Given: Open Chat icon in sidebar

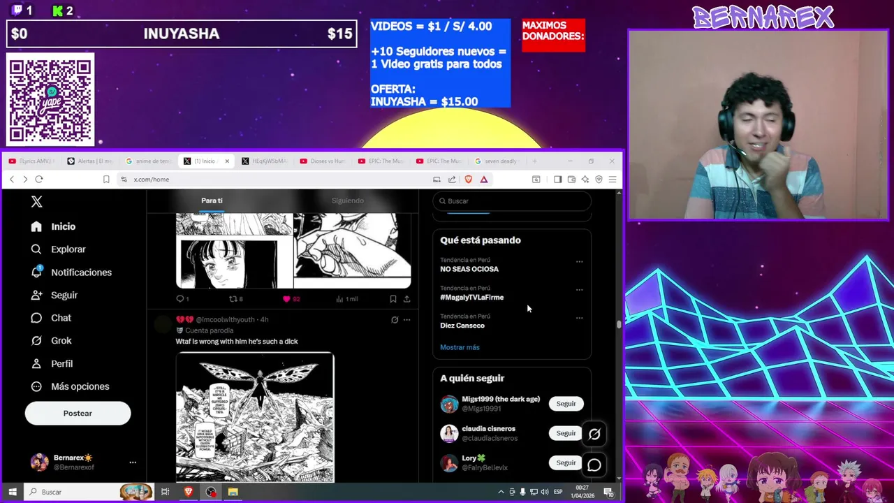Looking at the screenshot, I should click(36, 318).
